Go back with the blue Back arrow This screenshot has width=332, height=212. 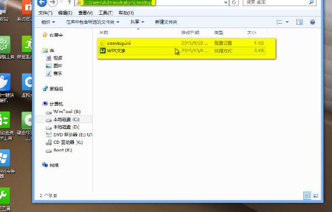tap(42, 3)
